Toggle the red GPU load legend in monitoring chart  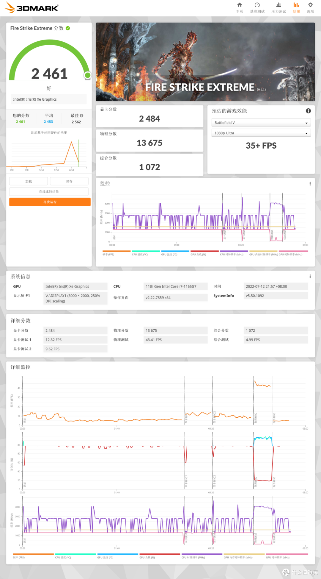[204, 253]
